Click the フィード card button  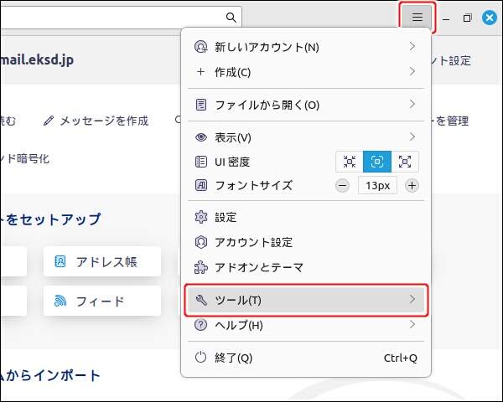(102, 301)
